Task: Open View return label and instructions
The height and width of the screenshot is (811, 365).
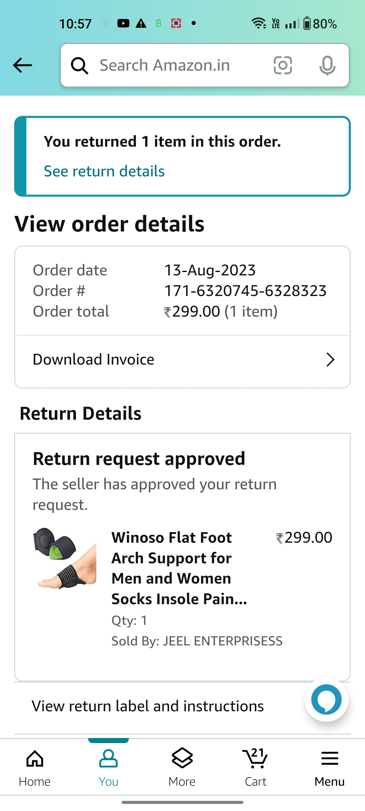Action: [x=148, y=706]
